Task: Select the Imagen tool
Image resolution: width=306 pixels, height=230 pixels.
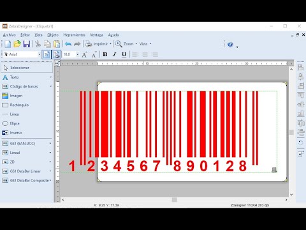Action: [16, 96]
